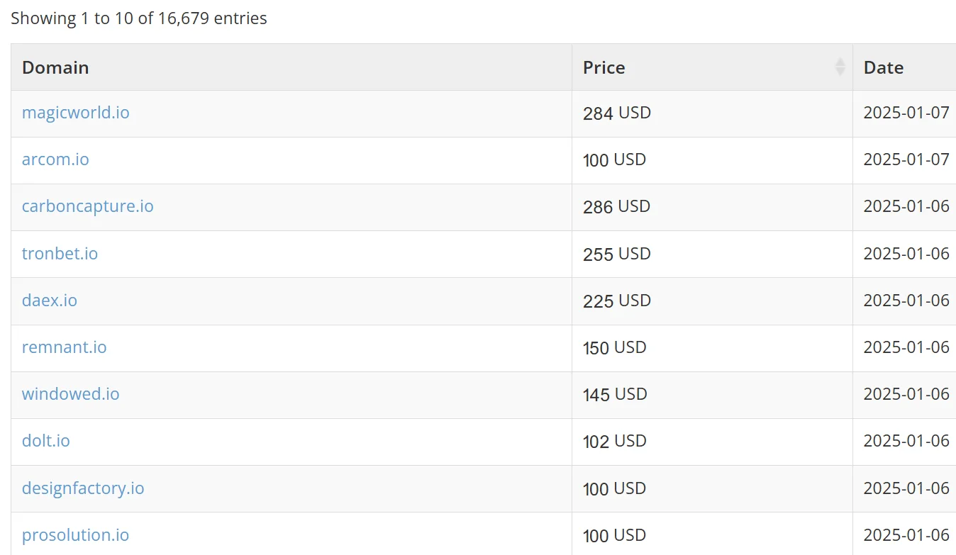Open the tronbet.io domain link
The width and height of the screenshot is (956, 555).
(60, 253)
